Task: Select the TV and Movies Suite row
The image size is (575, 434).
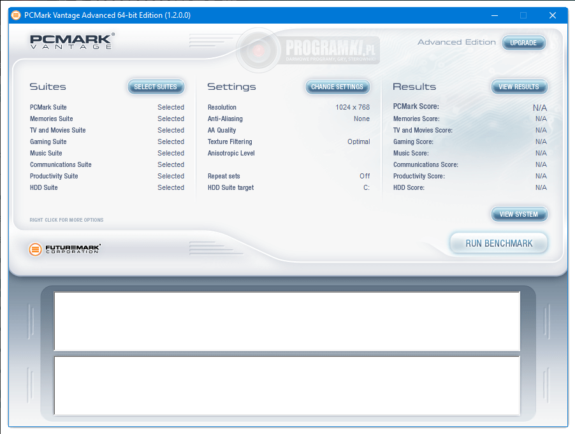Action: click(107, 130)
